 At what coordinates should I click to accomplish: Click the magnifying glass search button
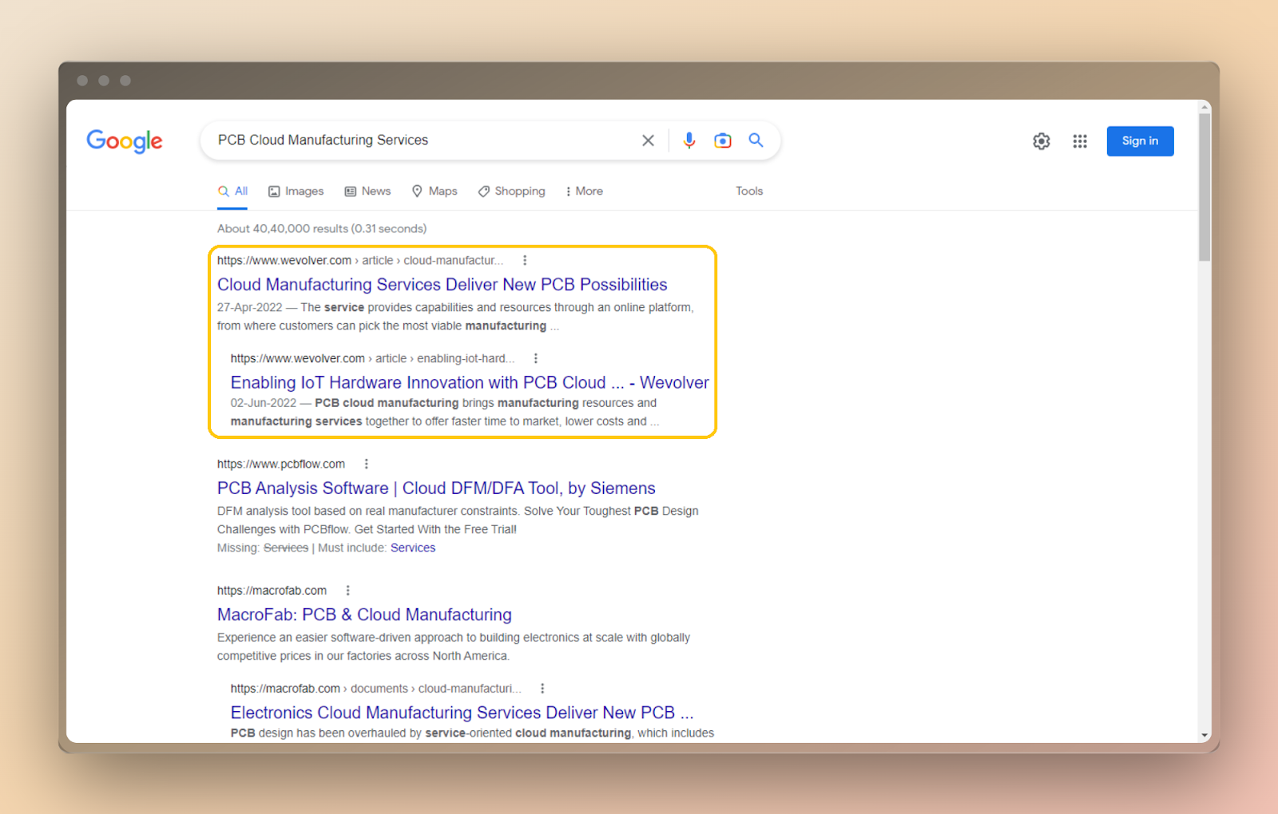point(756,140)
